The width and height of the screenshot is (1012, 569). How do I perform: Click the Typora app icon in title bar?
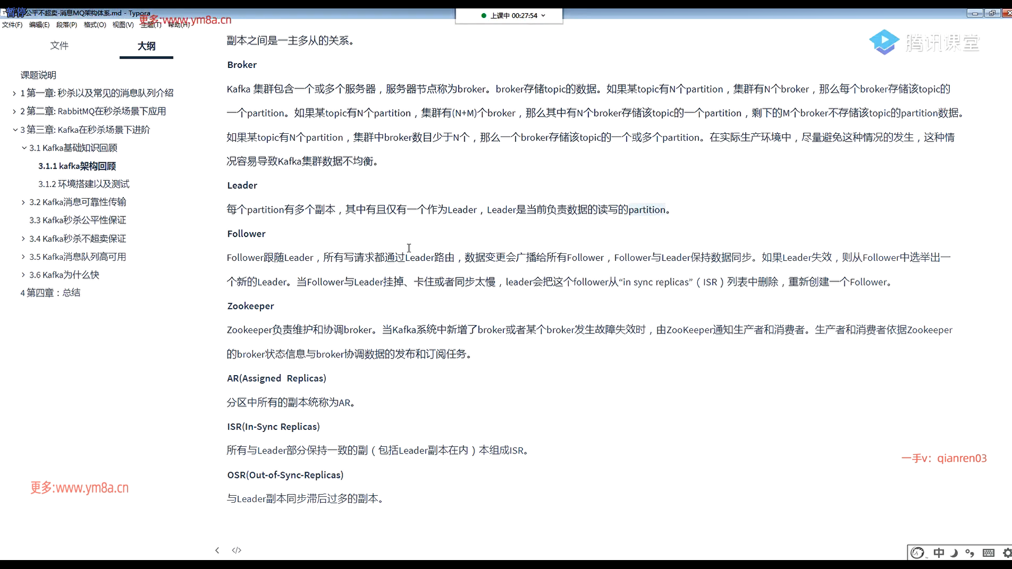tap(4, 13)
